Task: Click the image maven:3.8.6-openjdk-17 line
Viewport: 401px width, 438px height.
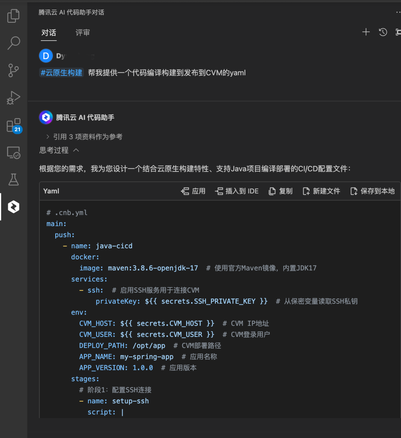Action: pyautogui.click(x=198, y=268)
